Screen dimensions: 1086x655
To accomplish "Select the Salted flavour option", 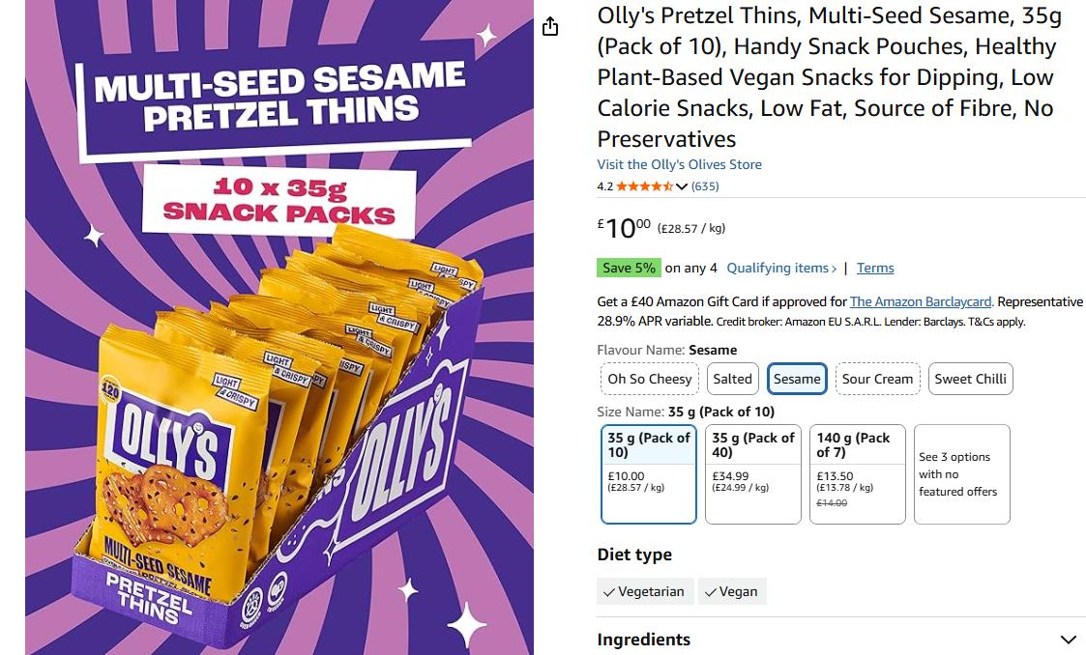I will coord(732,379).
